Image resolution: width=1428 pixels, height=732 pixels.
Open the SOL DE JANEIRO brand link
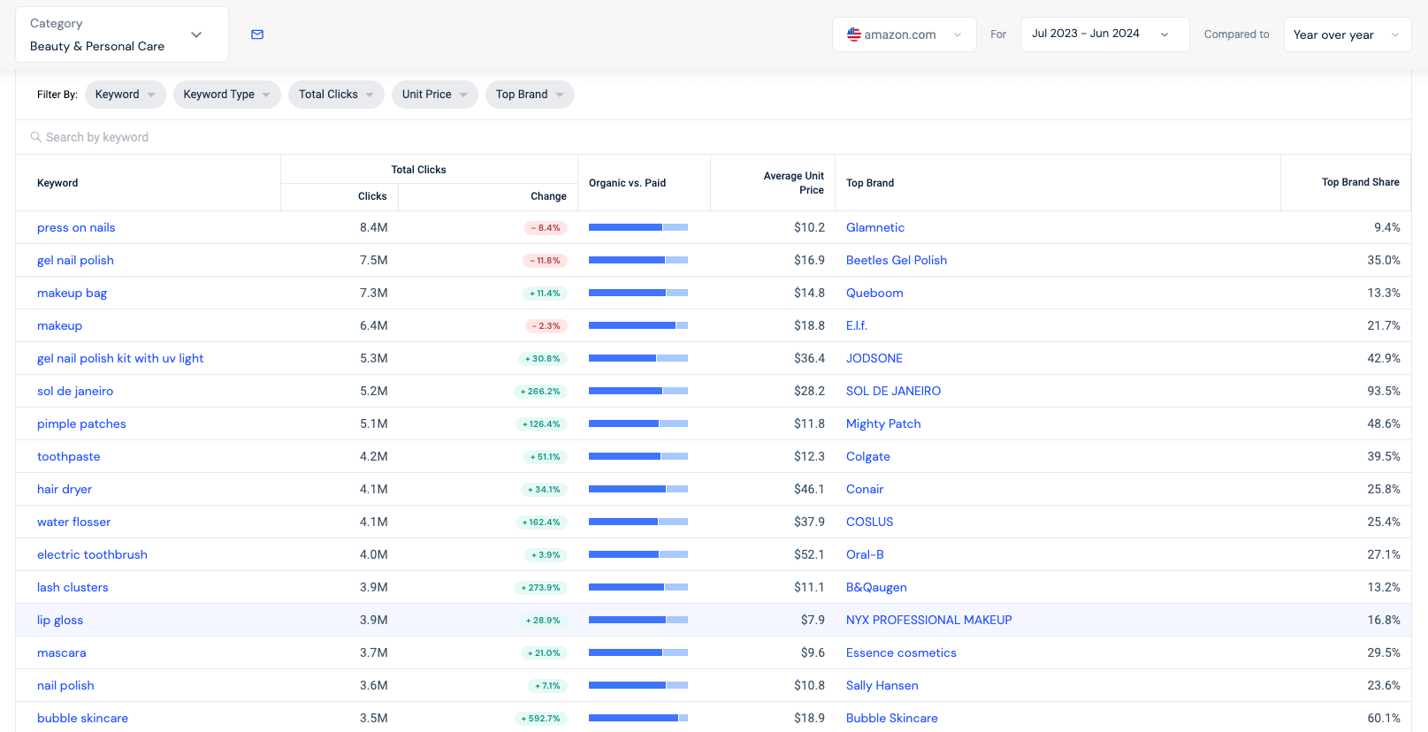click(x=893, y=391)
